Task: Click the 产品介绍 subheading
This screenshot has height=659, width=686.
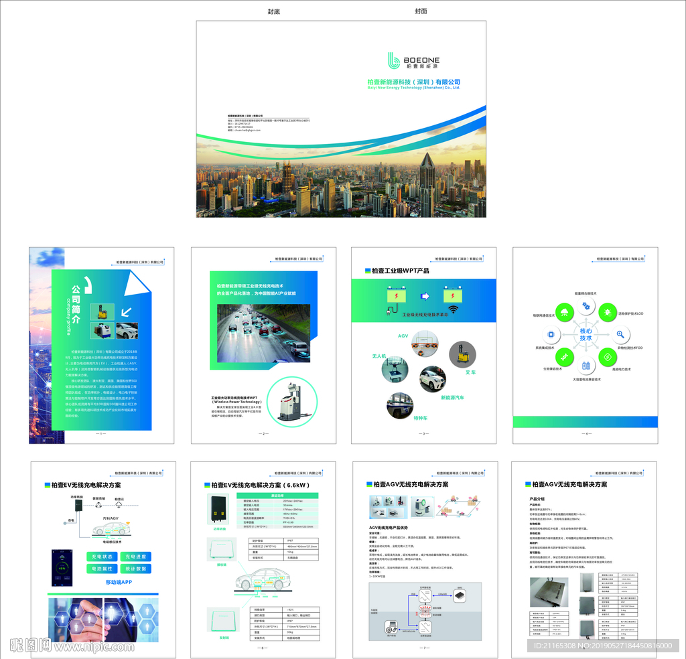Action: pyautogui.click(x=537, y=498)
